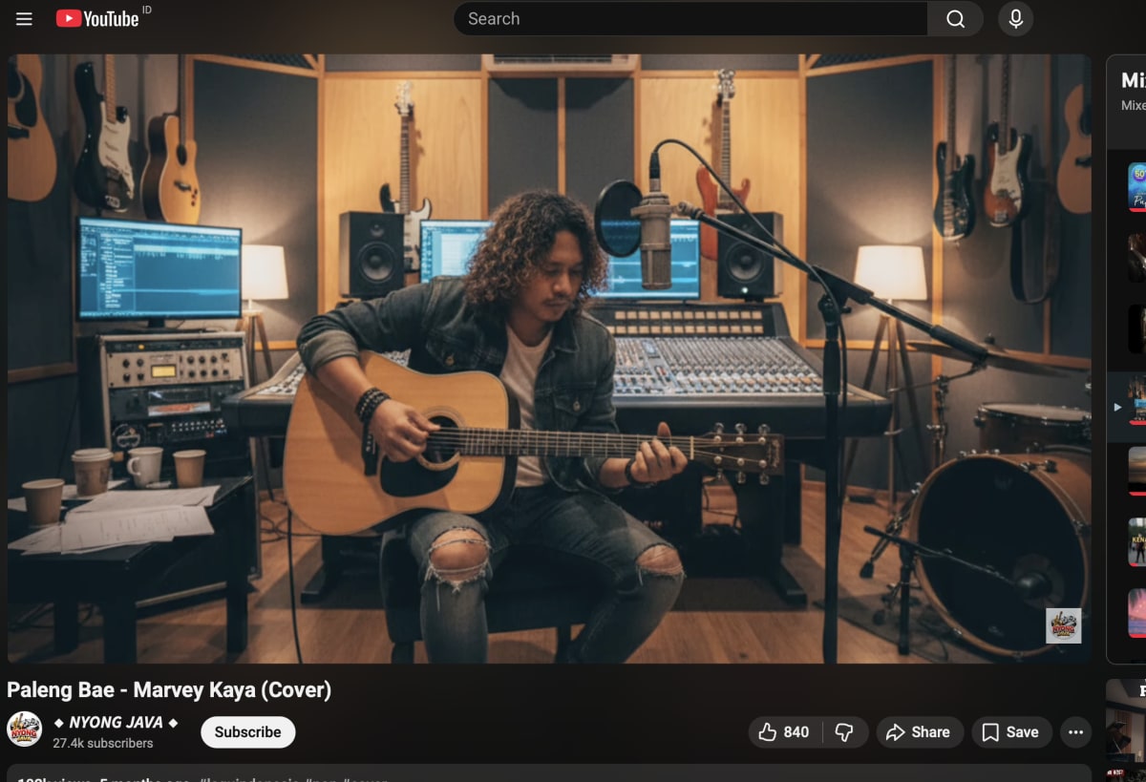Open more actions three-dot menu
The width and height of the screenshot is (1146, 782).
tap(1075, 732)
